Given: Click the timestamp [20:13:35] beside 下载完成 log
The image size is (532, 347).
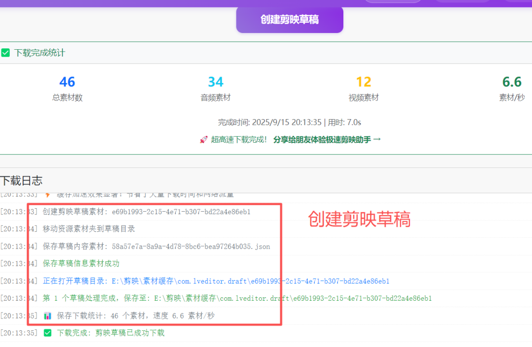Looking at the screenshot, I should tap(19, 333).
